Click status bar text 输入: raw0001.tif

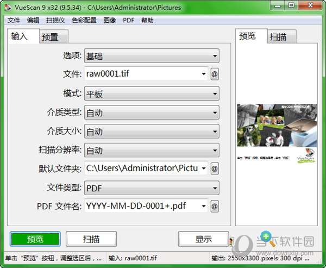click(x=133, y=258)
